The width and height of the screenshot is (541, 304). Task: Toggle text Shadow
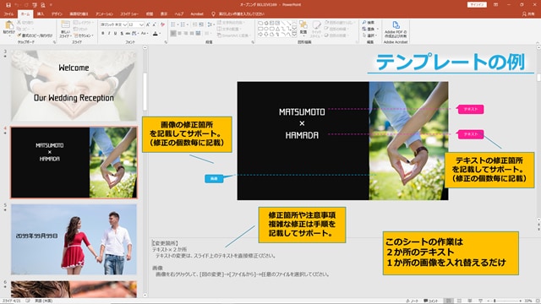122,34
